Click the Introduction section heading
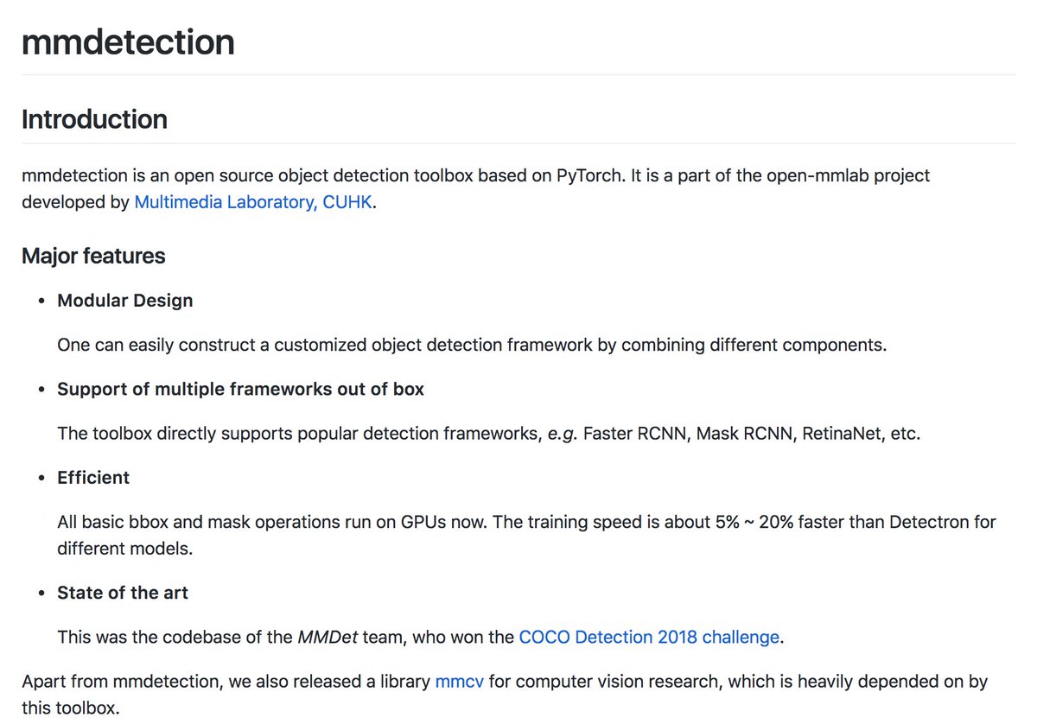 point(94,119)
